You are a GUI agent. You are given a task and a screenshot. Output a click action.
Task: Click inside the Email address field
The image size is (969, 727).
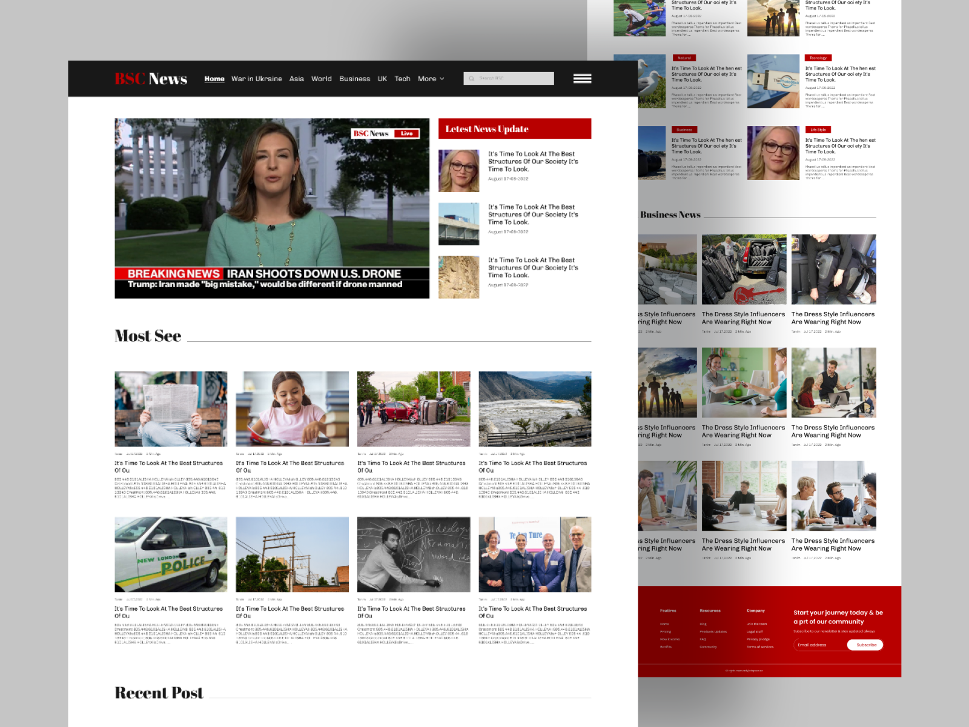(815, 645)
